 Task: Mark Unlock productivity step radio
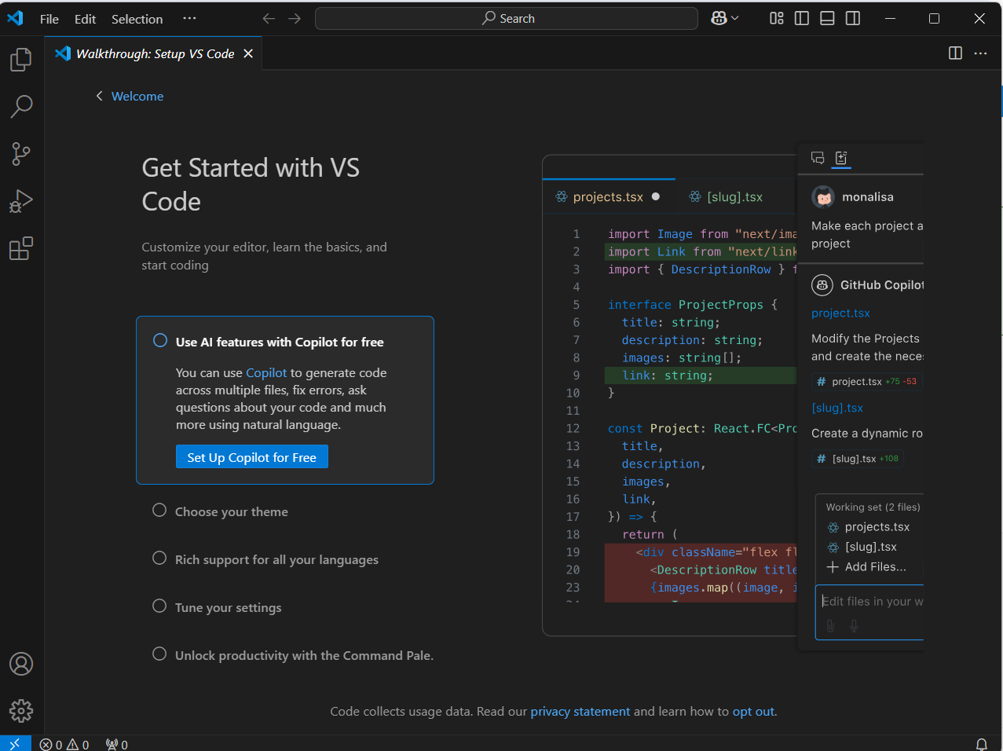pyautogui.click(x=159, y=654)
